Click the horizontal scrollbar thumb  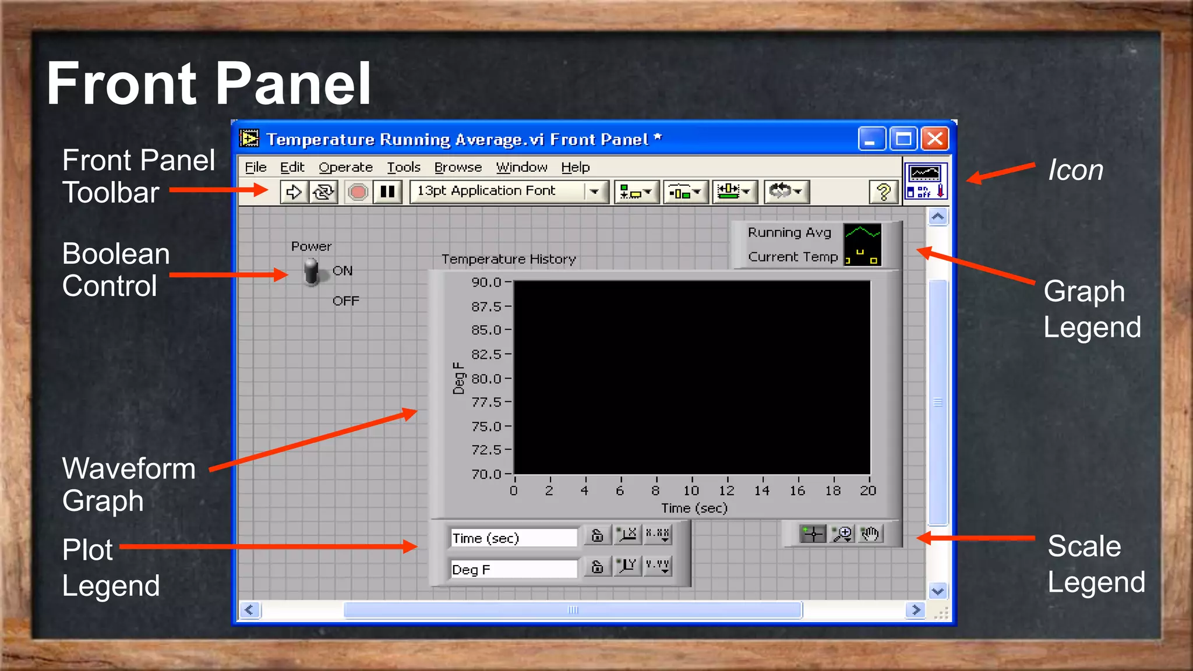(x=573, y=610)
